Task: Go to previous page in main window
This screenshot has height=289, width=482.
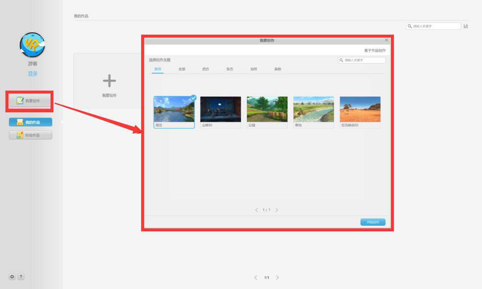Action: coord(256,278)
